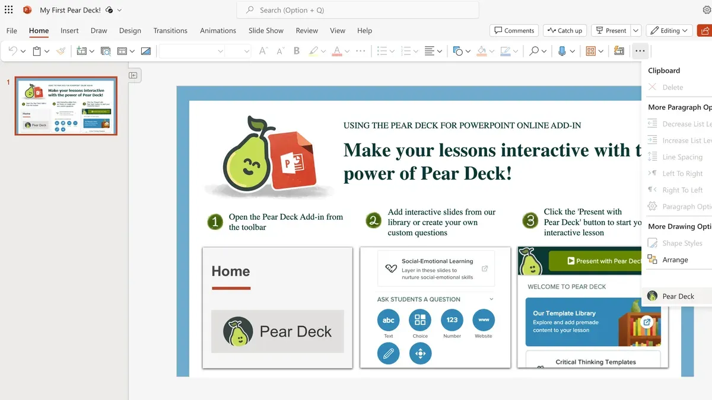This screenshot has height=400, width=712.
Task: Collapse the slide thumbnail pane
Action: [x=133, y=75]
